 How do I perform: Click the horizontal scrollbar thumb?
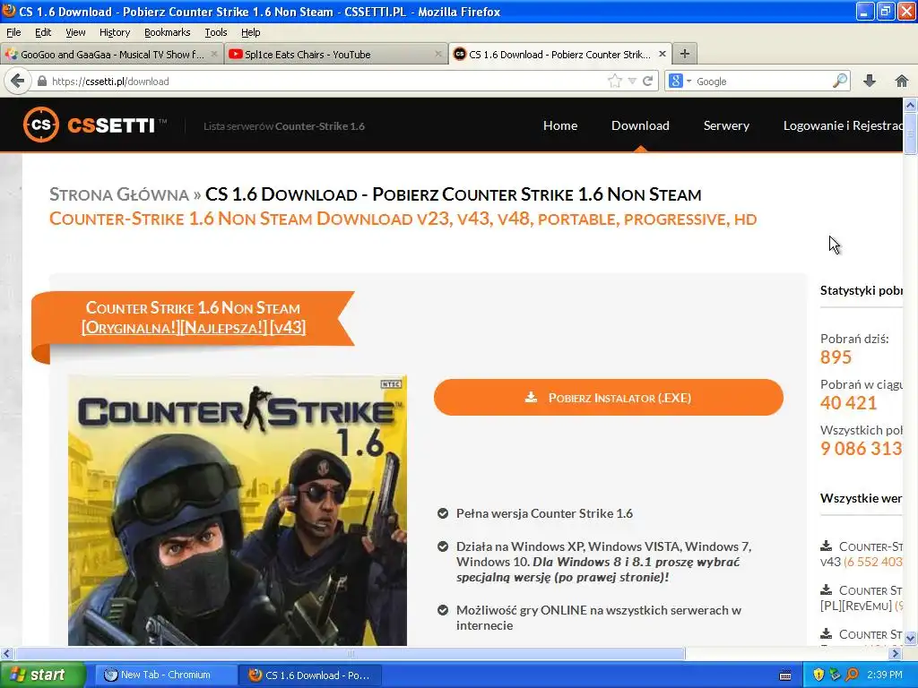pos(351,653)
